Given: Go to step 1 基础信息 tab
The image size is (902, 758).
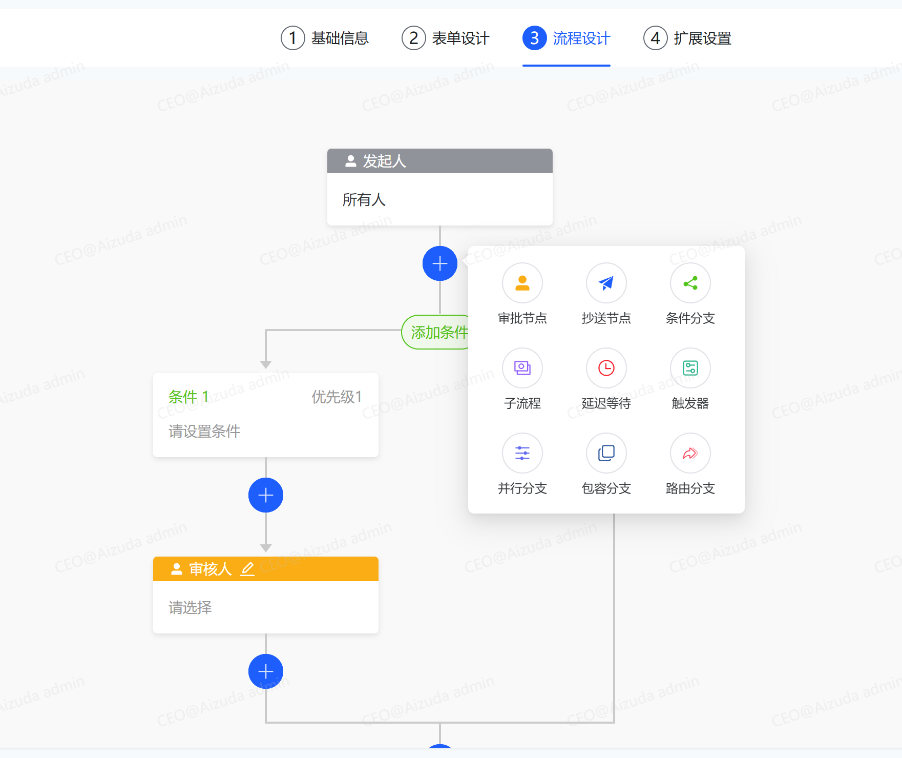Looking at the screenshot, I should click(325, 38).
